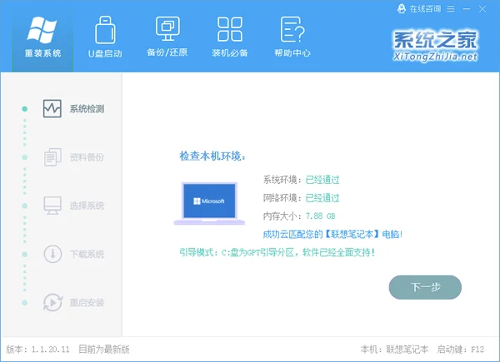Select the 重启安装 restart icon

(x=52, y=302)
